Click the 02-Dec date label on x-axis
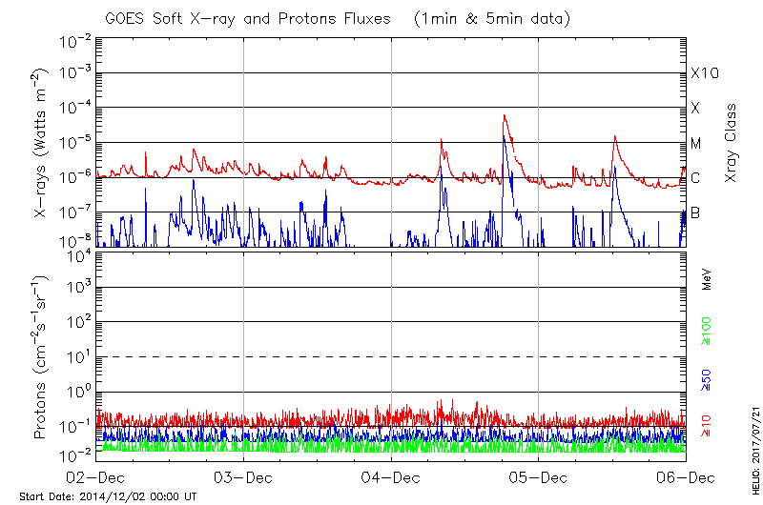 [x=96, y=476]
